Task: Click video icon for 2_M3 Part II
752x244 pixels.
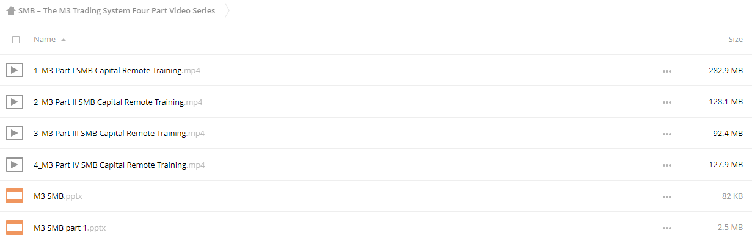Action: [15, 102]
